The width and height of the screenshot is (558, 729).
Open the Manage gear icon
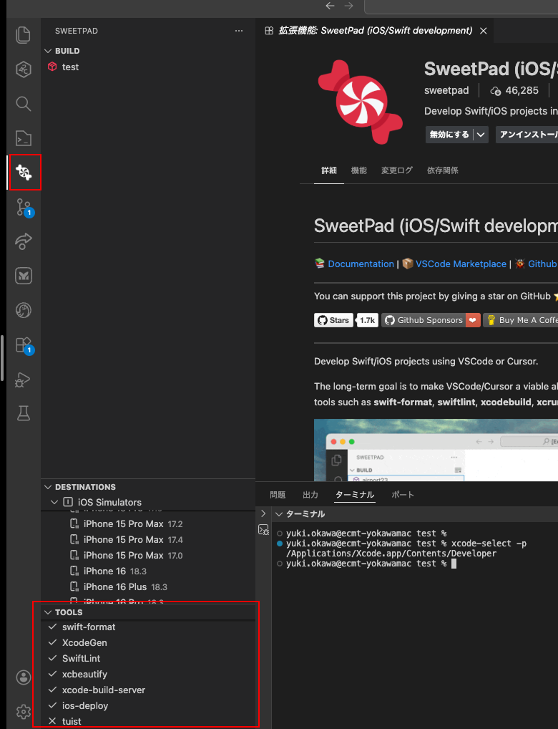pyautogui.click(x=24, y=711)
